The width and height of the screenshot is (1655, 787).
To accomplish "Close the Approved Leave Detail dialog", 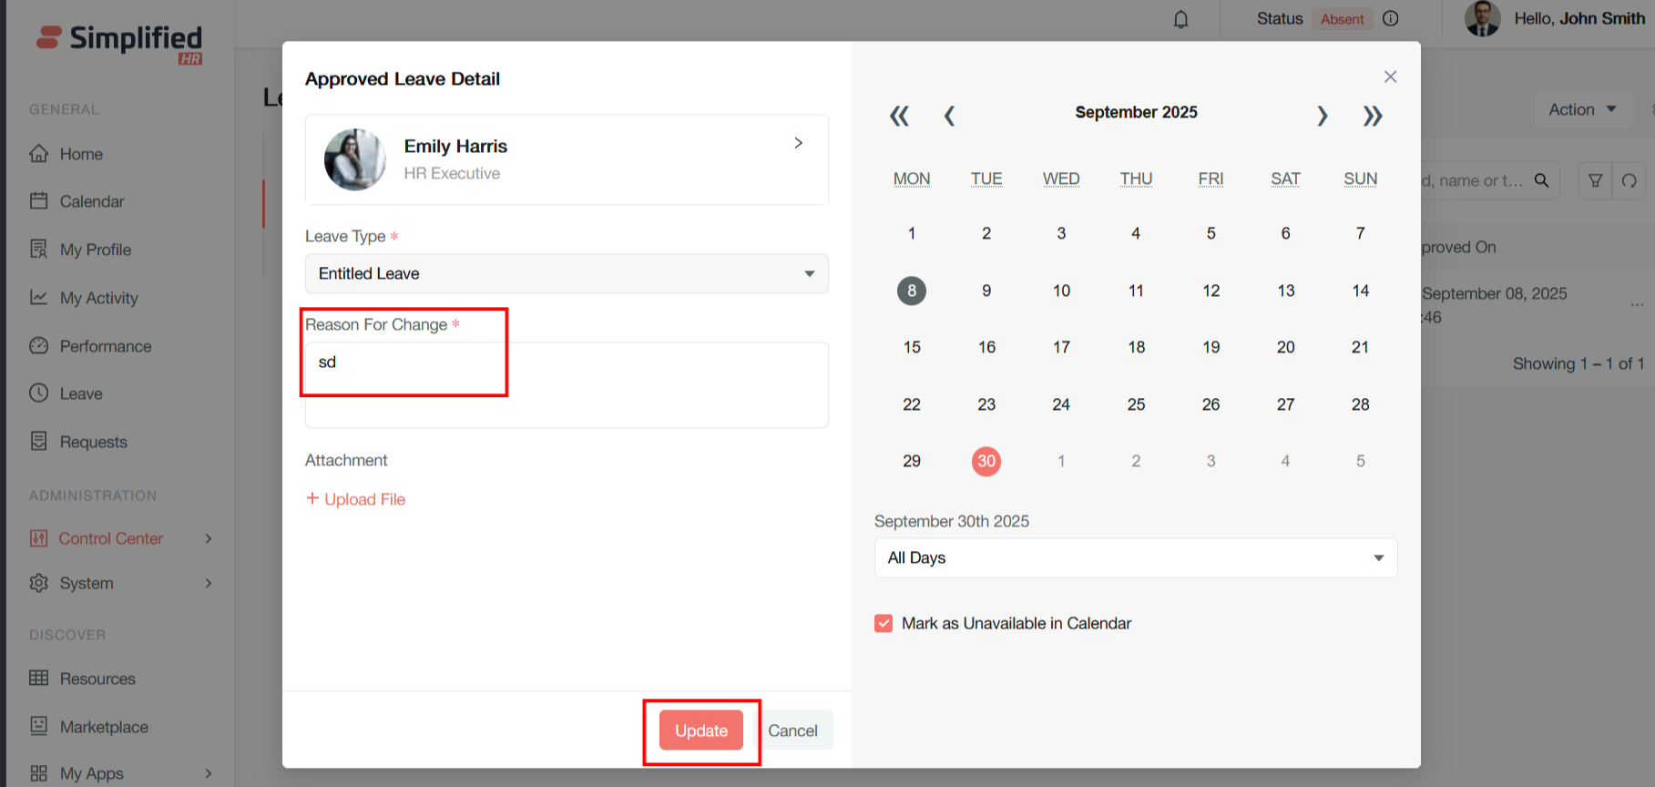I will pos(1390,77).
